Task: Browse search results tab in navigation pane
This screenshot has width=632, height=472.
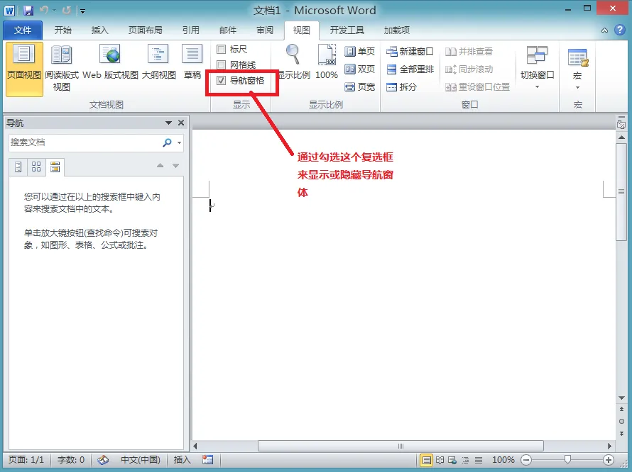Action: coord(55,167)
